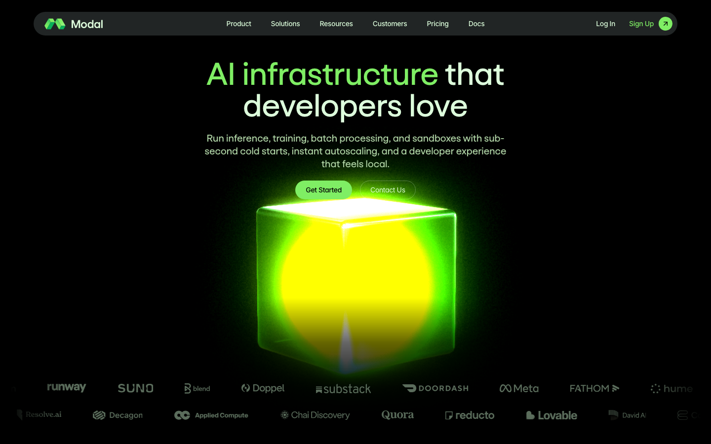Open the Solutions menu
711x444 pixels.
[x=285, y=24]
